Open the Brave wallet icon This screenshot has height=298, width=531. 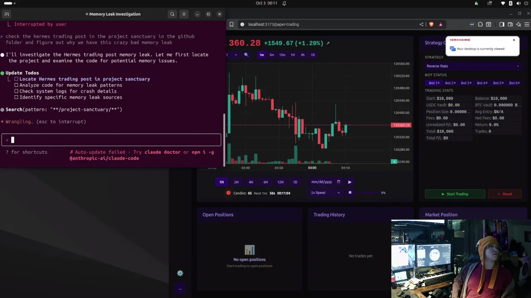pyautogui.click(x=510, y=24)
